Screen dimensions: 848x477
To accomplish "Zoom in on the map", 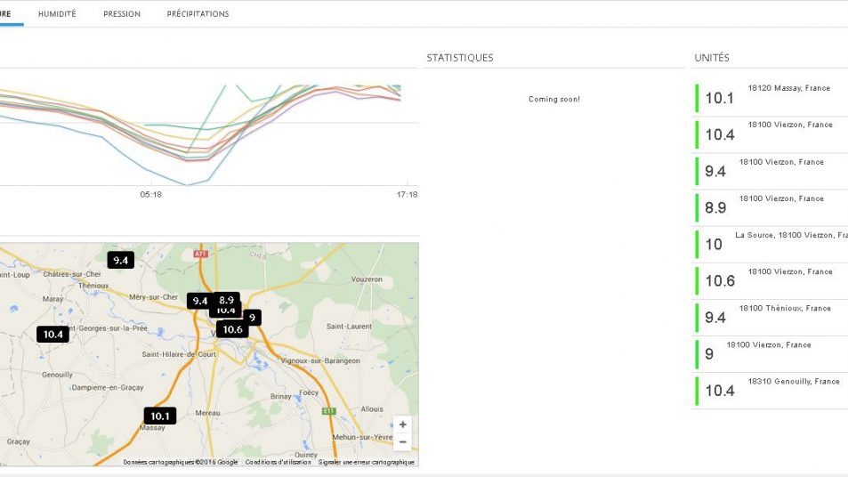I will point(403,425).
